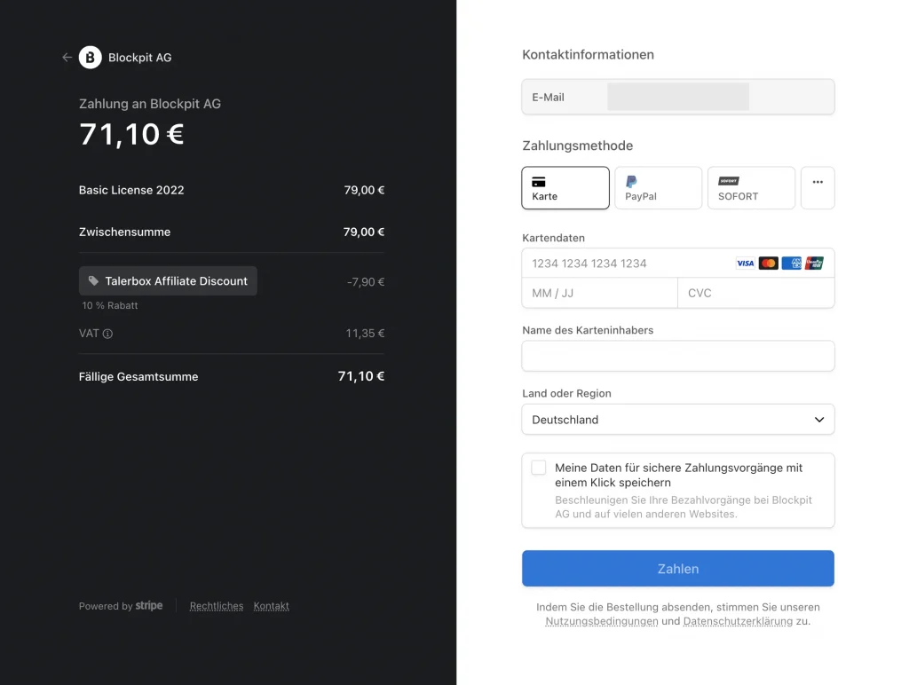The height and width of the screenshot is (685, 909).
Task: Click the Blockpit AG logo icon
Action: tap(91, 58)
